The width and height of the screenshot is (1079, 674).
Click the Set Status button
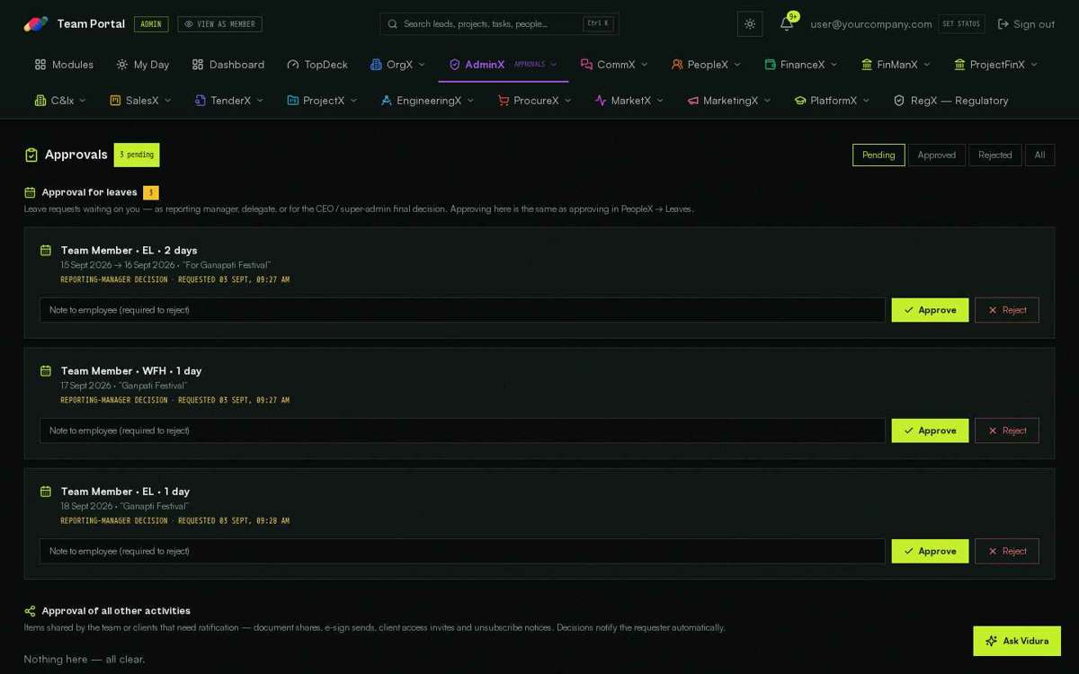961,24
